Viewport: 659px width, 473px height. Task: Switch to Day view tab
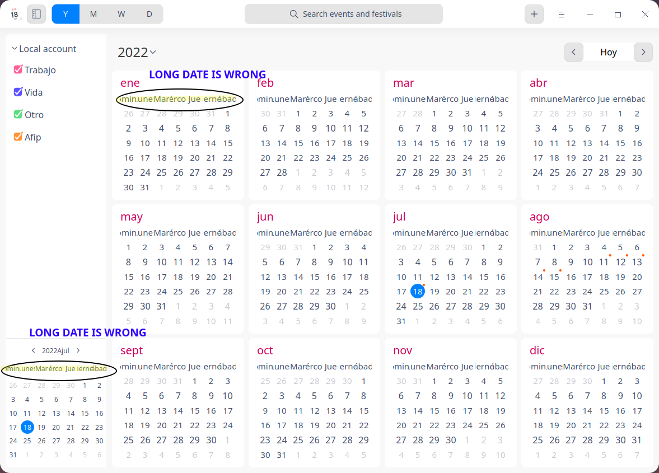(x=149, y=14)
